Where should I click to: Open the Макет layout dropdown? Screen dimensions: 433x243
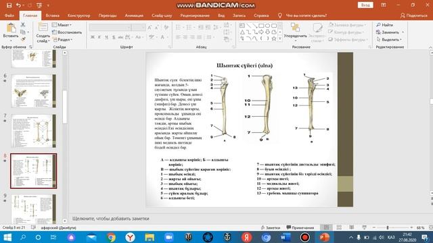[62, 25]
